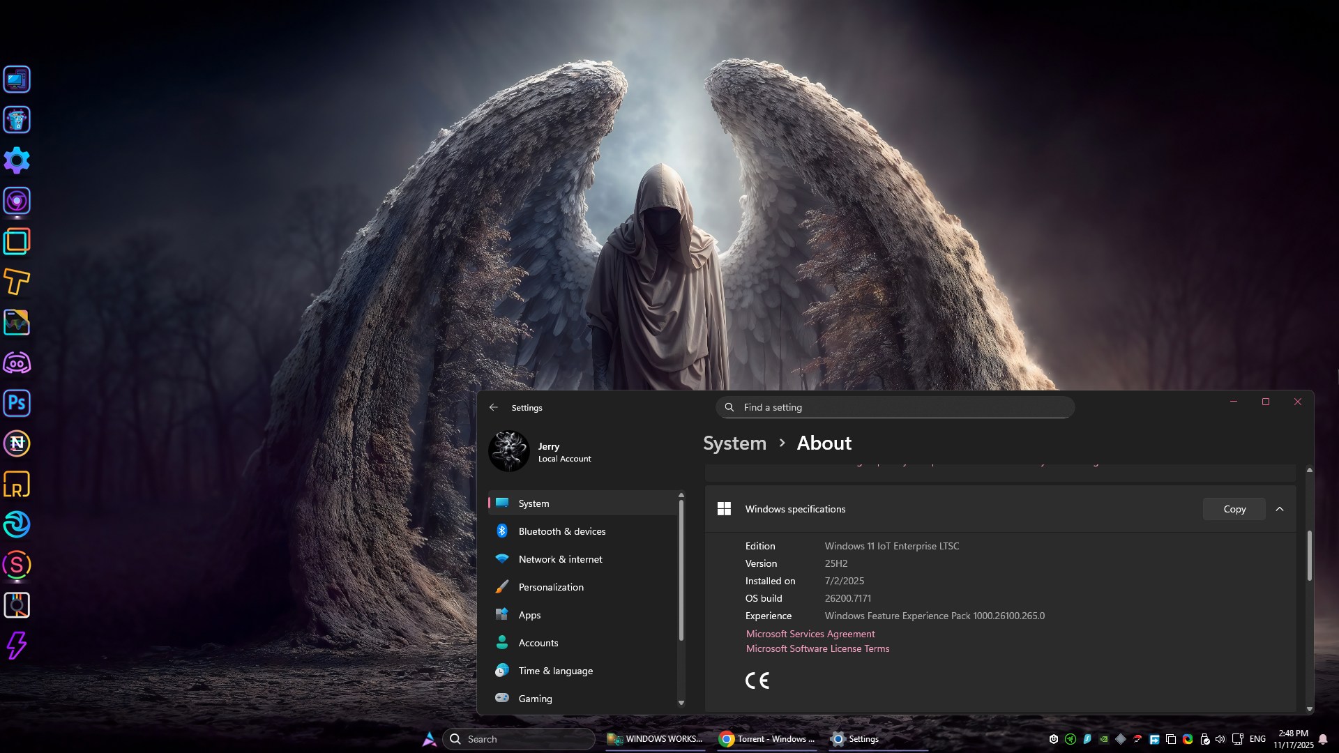The width and height of the screenshot is (1339, 753).
Task: Click the NVIDIA tray icon
Action: 1103,739
